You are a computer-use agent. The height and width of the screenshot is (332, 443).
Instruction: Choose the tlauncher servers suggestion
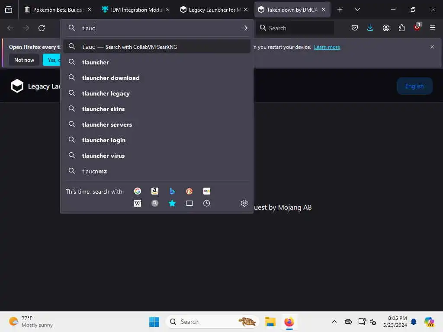pos(157,124)
